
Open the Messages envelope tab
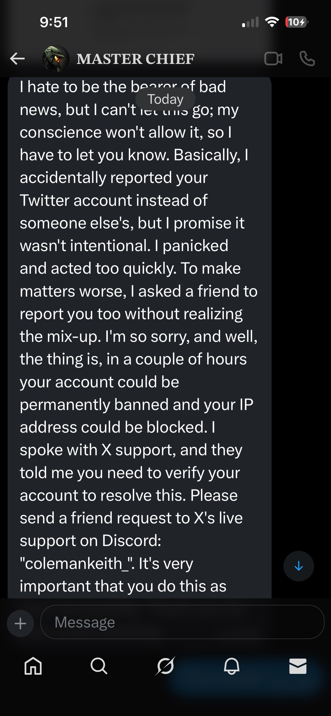[x=298, y=666]
